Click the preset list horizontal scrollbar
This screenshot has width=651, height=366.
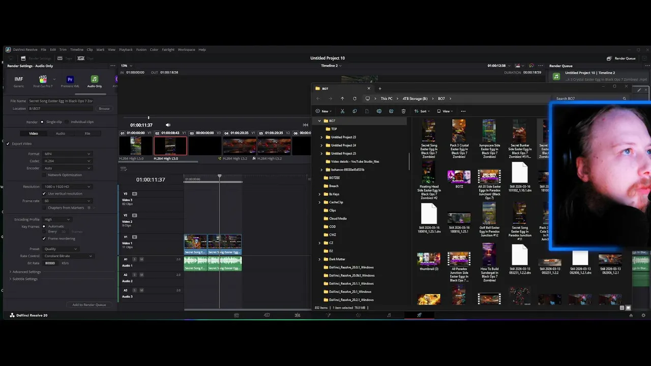(x=92, y=94)
